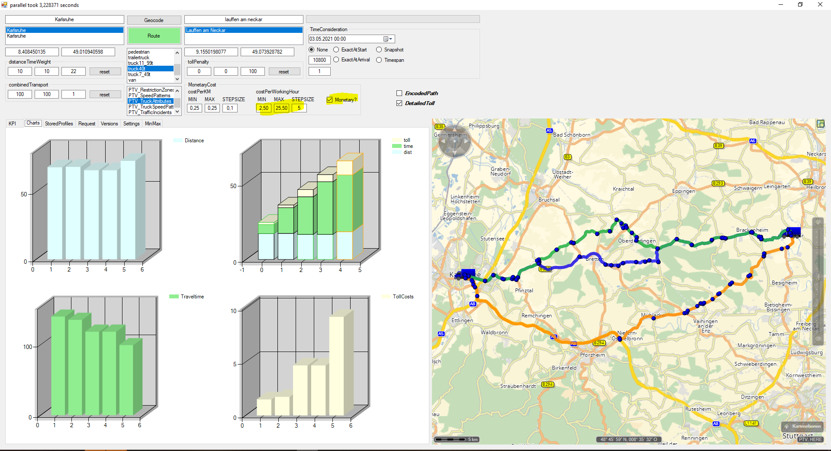Open the TimeConsideration date dropdown arrow

pyautogui.click(x=391, y=39)
